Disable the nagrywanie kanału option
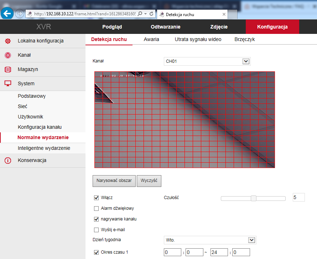 click(x=96, y=219)
